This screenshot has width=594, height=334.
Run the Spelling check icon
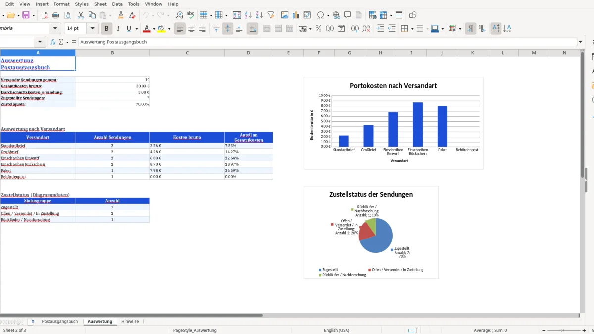click(190, 15)
